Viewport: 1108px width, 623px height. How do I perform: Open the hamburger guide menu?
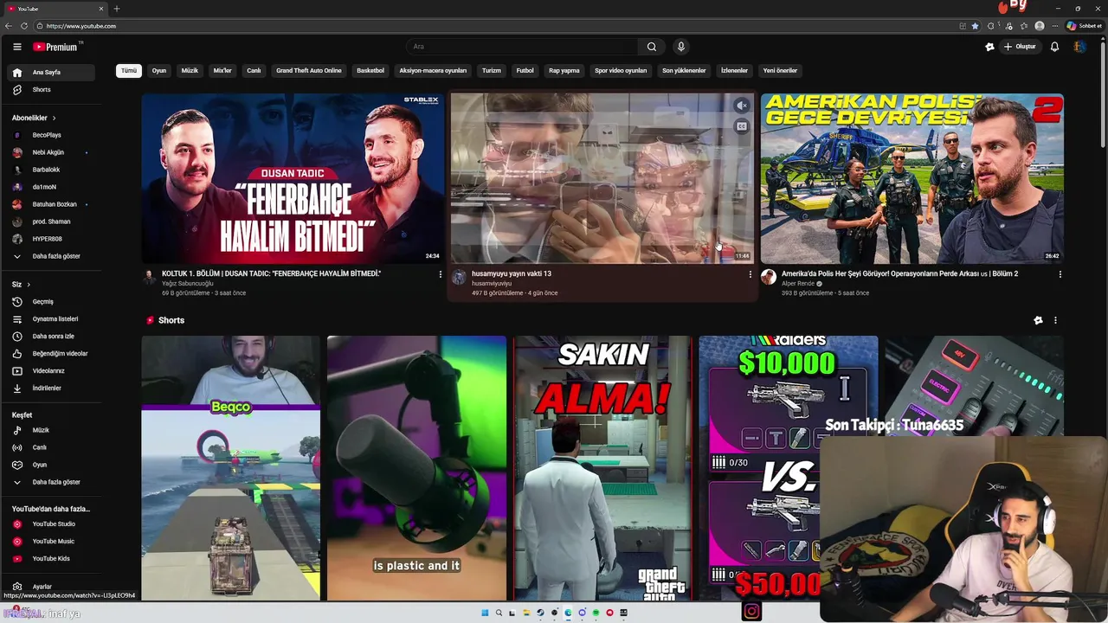click(x=17, y=47)
